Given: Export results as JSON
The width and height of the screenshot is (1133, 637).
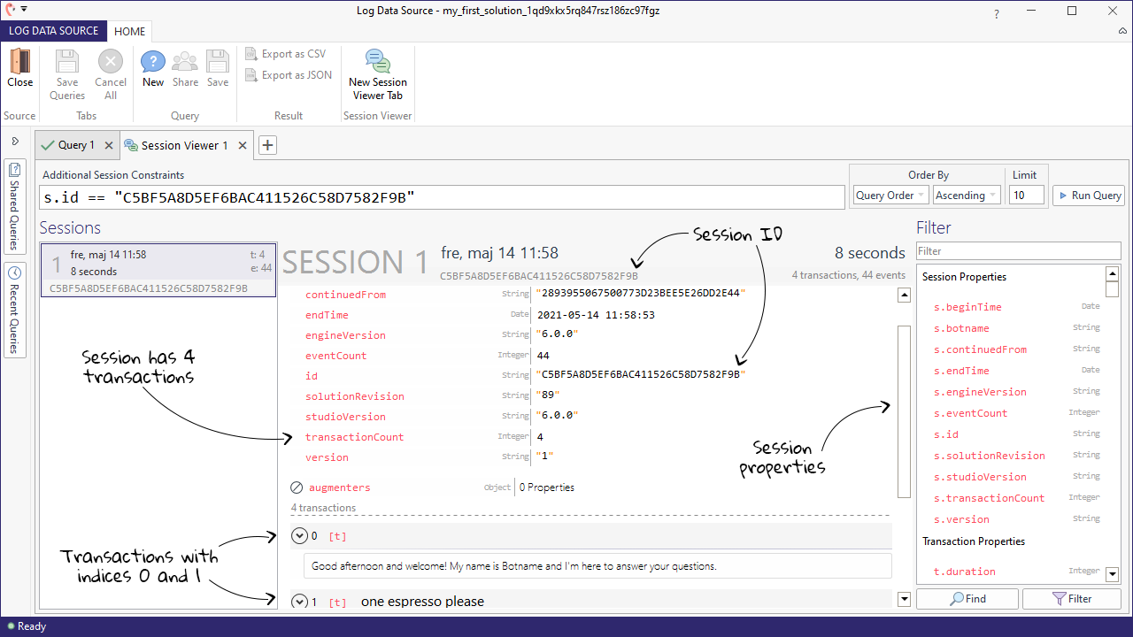Looking at the screenshot, I should [x=289, y=75].
